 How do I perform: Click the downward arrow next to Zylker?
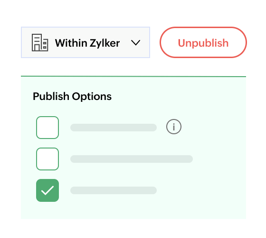pos(136,43)
